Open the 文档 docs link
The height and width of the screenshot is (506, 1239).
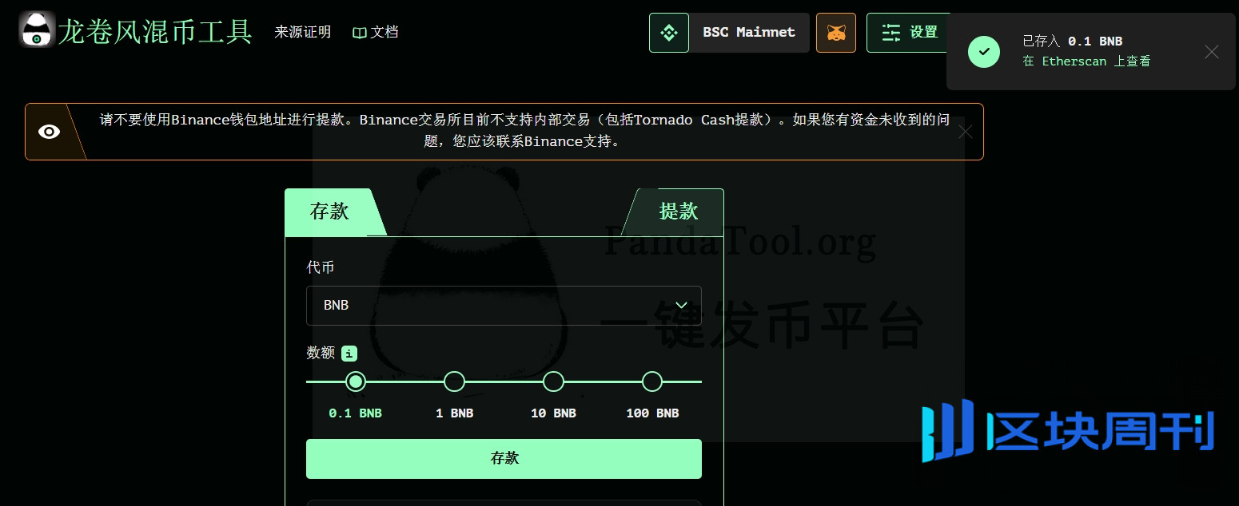point(375,32)
